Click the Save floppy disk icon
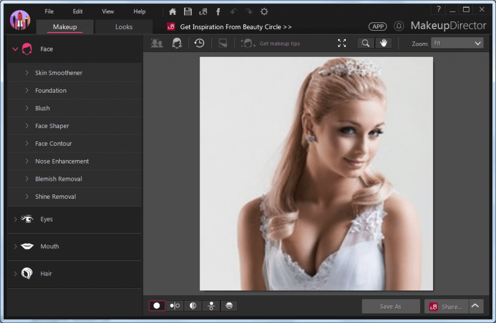 click(x=188, y=12)
